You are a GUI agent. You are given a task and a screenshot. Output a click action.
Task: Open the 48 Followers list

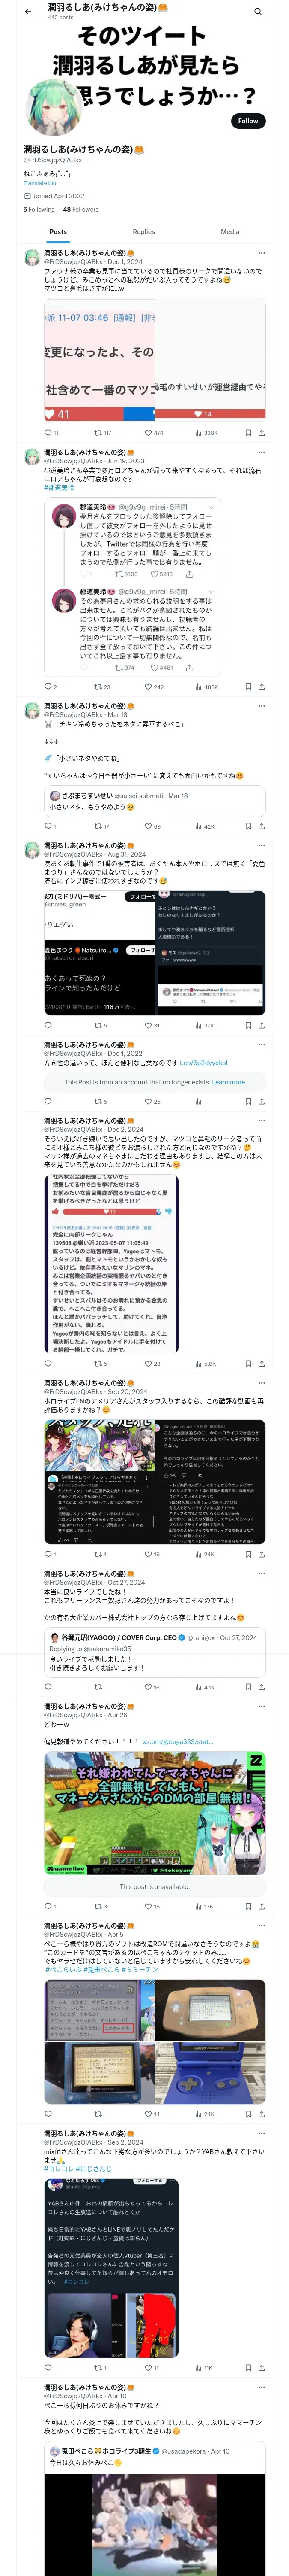point(81,209)
